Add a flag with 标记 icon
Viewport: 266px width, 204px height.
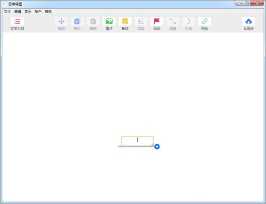tap(157, 21)
